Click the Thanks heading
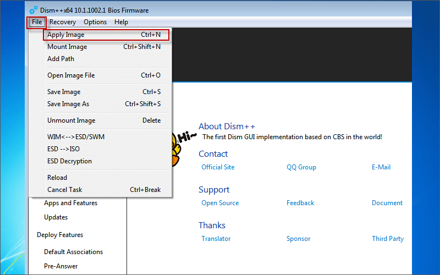 [212, 226]
